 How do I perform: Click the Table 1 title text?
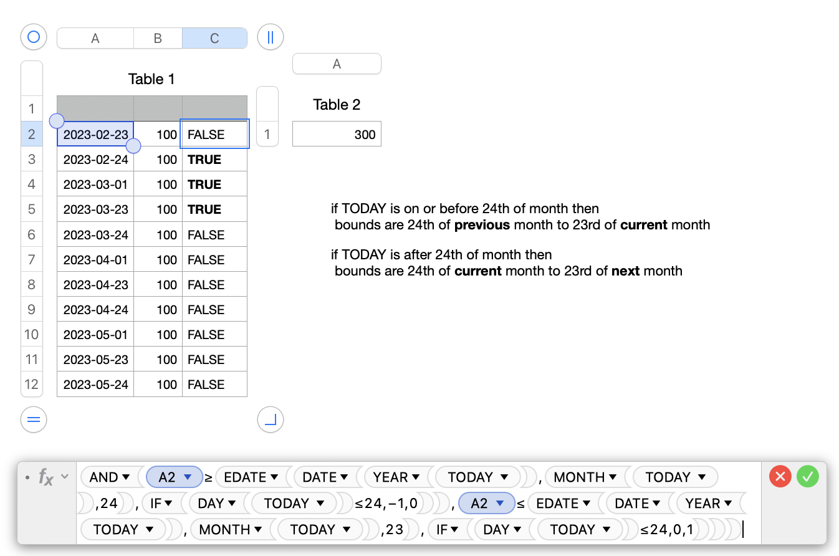(x=151, y=79)
